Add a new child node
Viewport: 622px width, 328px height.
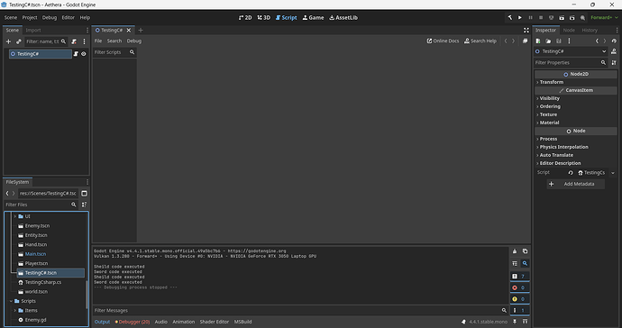[x=8, y=41]
